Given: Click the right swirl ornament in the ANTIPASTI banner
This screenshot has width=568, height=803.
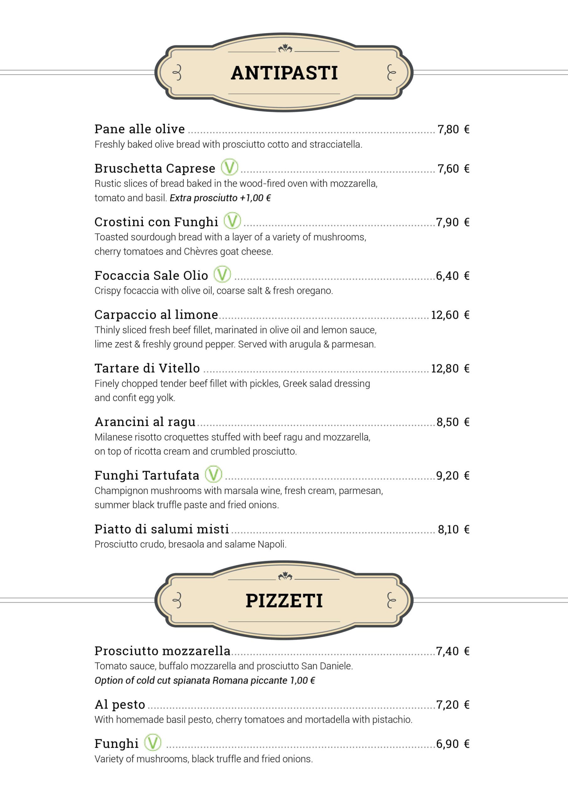Looking at the screenshot, I should click(391, 73).
